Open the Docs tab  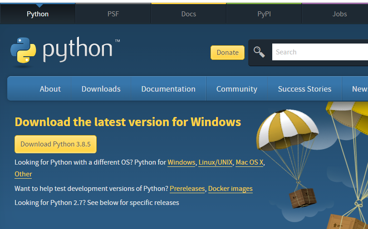click(189, 14)
